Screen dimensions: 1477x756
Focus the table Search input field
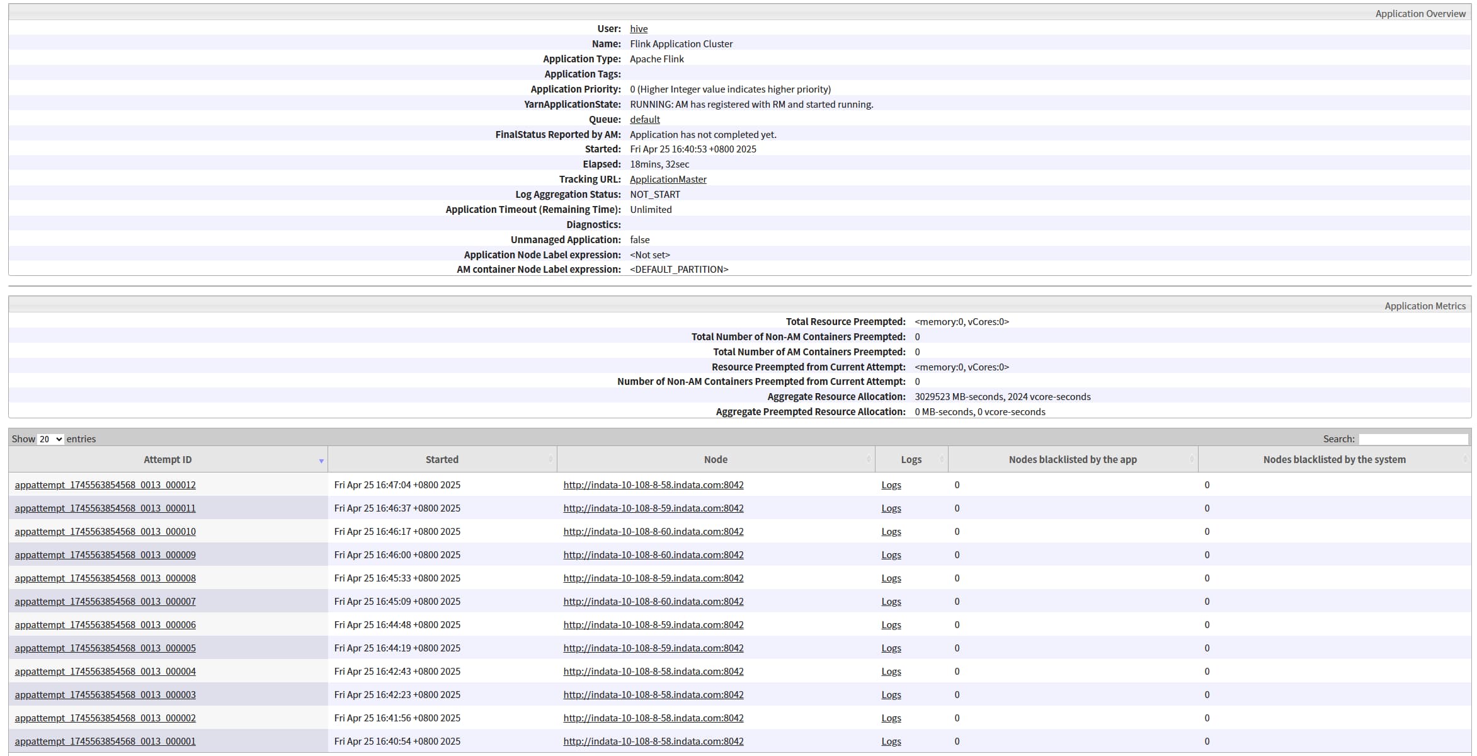tap(1413, 439)
